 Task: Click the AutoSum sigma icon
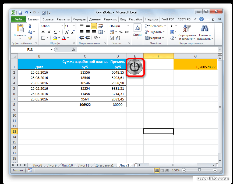[171, 26]
